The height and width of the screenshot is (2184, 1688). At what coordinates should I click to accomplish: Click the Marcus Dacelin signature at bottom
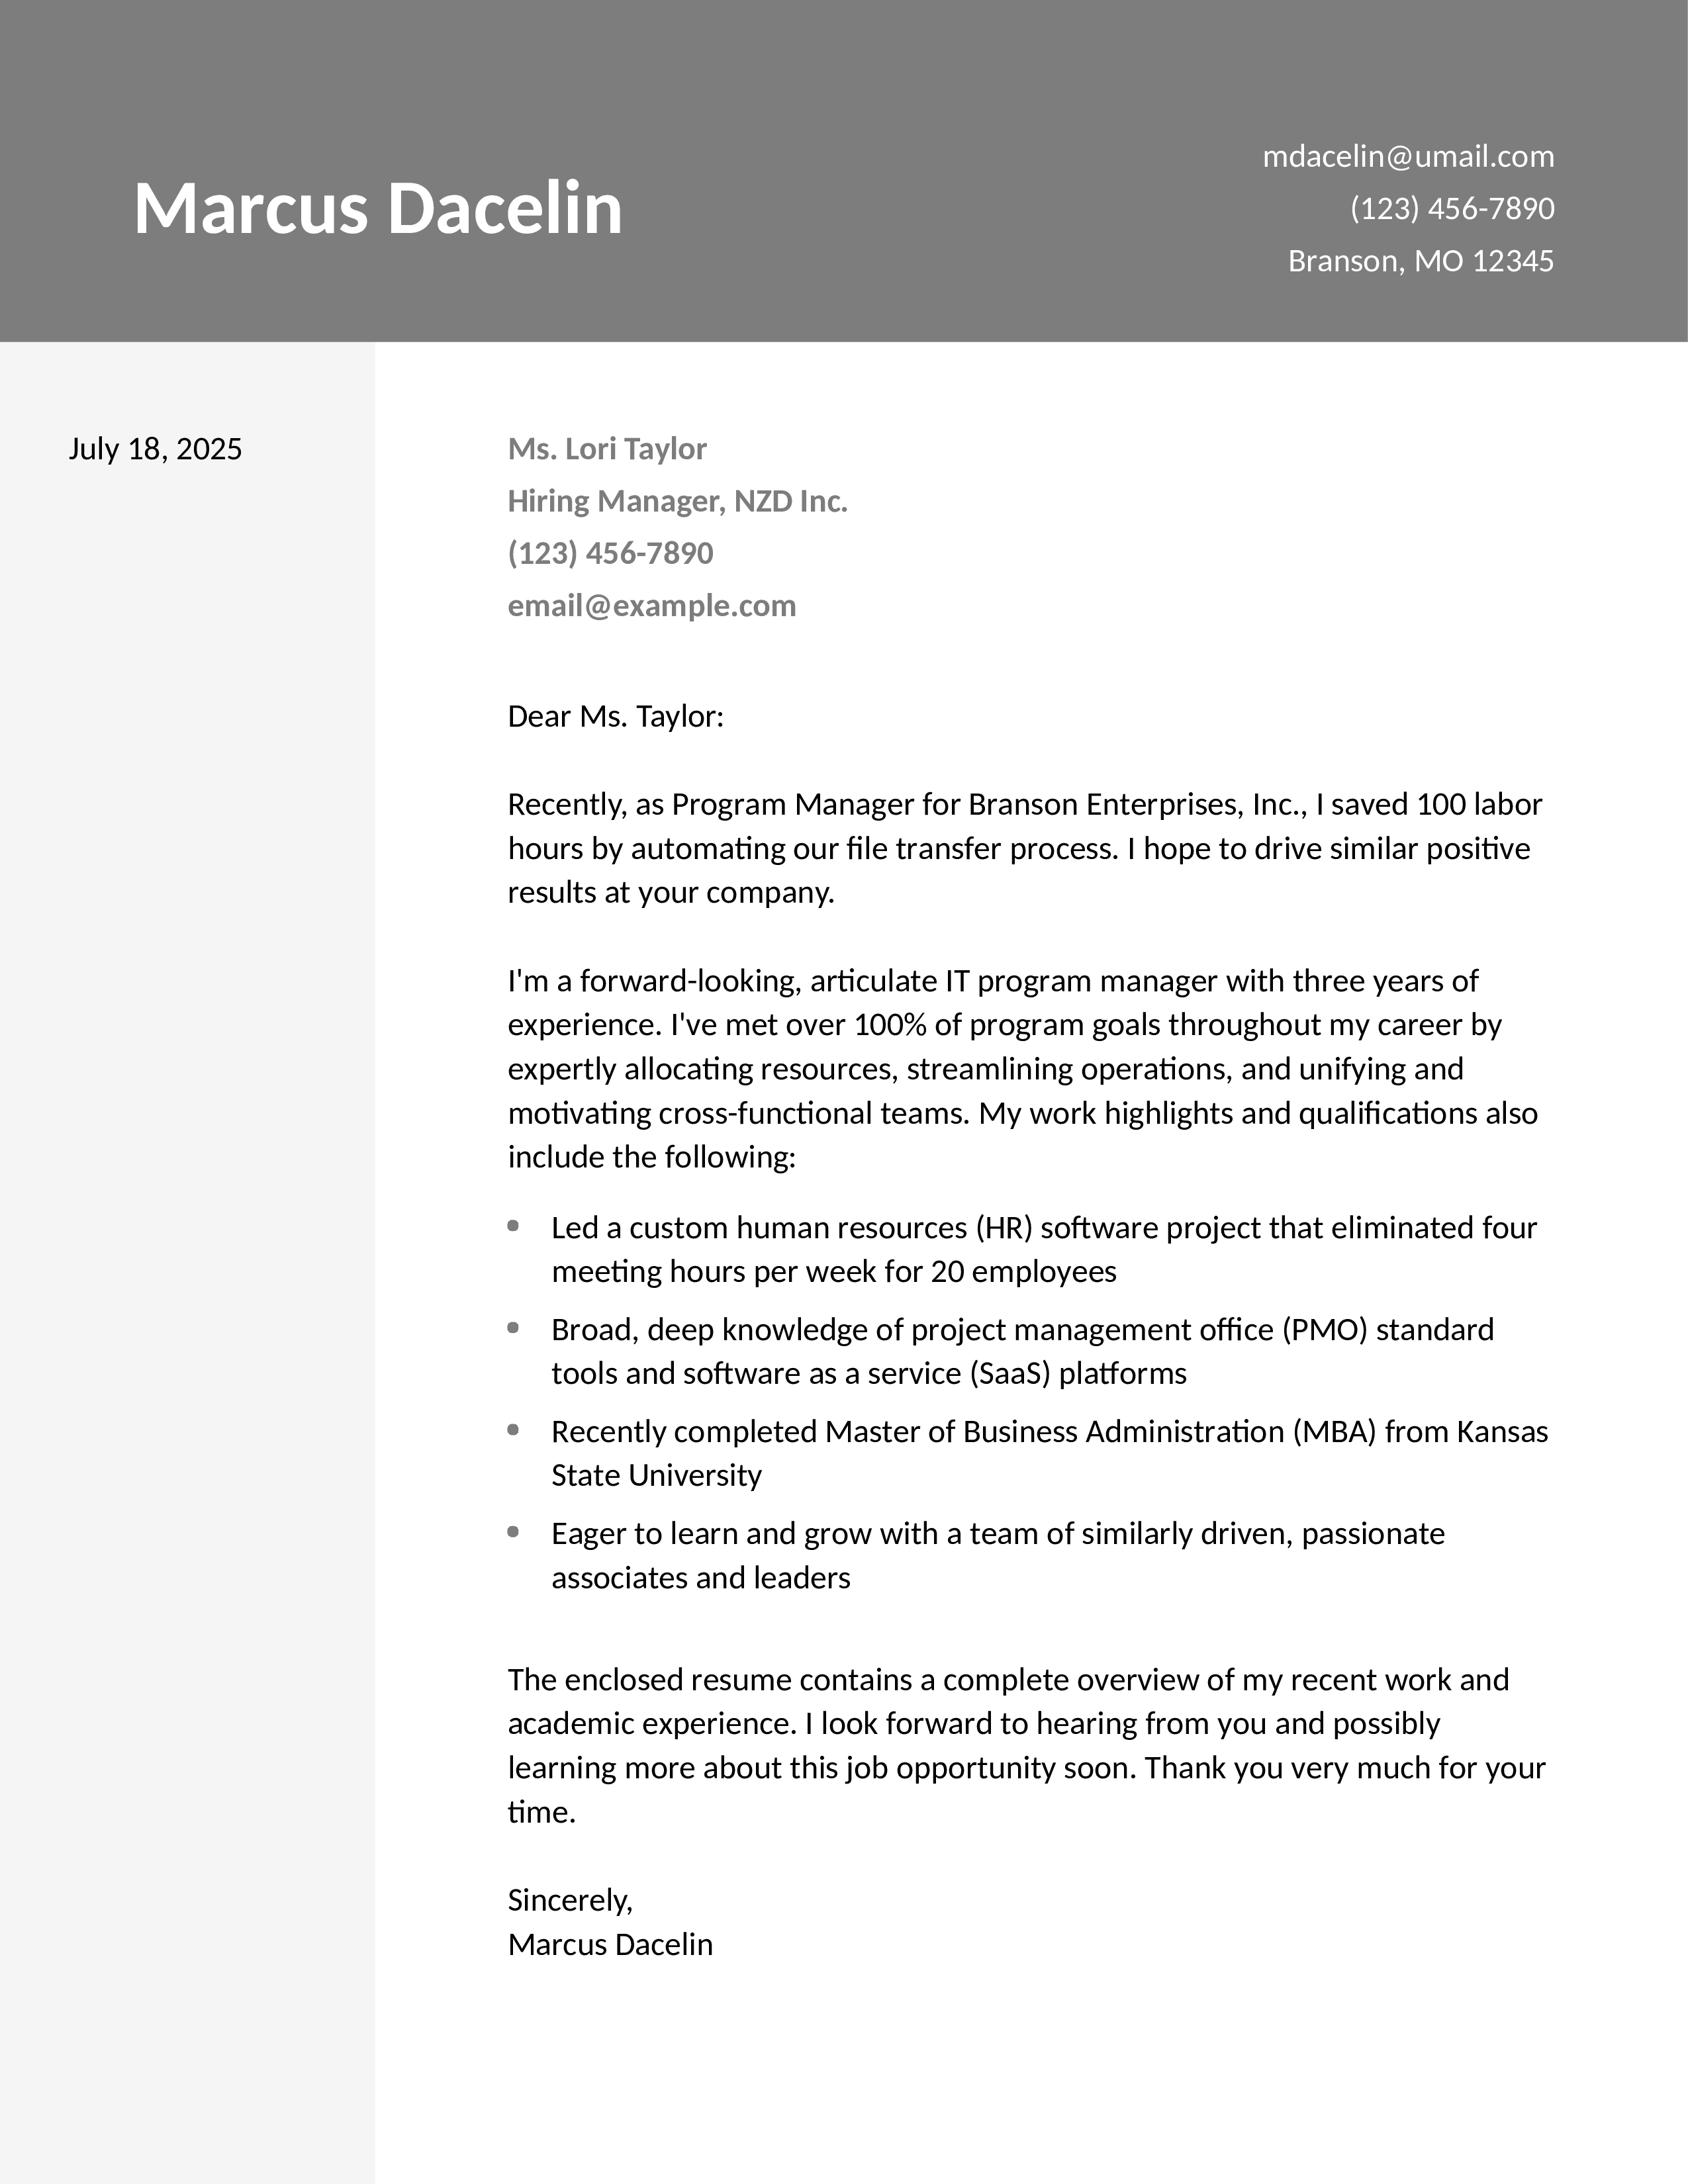[610, 1944]
